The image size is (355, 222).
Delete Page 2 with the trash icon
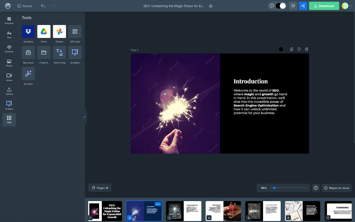[x=307, y=49]
